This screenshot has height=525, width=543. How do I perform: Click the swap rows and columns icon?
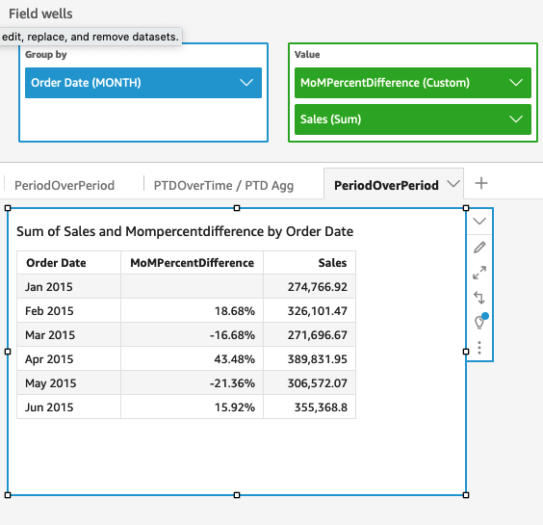(479, 298)
